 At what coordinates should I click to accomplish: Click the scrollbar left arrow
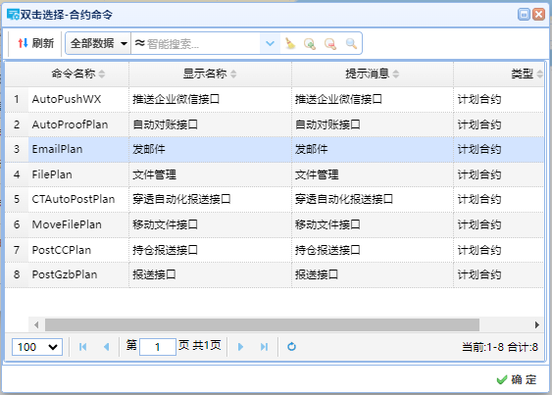(x=36, y=324)
